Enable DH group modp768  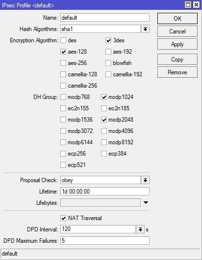pos(63,97)
